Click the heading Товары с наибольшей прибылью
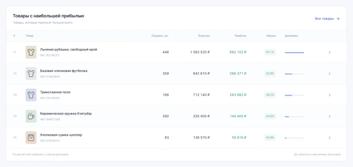353x167 pixels. point(49,16)
